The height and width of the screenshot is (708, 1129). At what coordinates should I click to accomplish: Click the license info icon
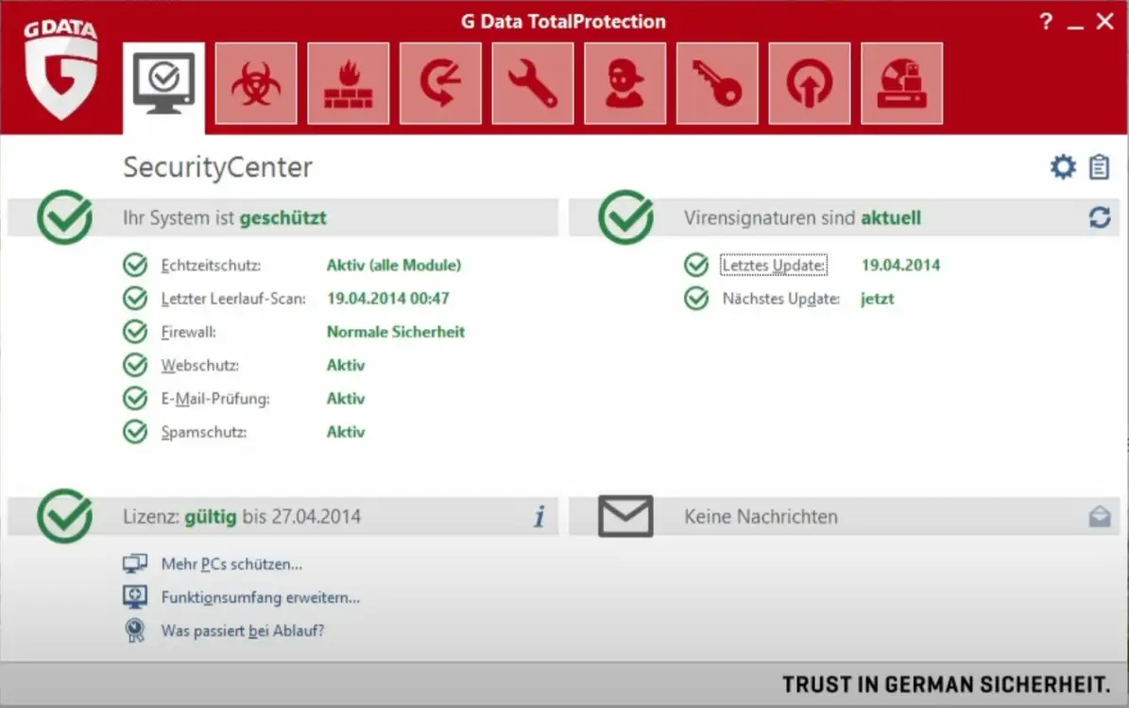point(539,517)
